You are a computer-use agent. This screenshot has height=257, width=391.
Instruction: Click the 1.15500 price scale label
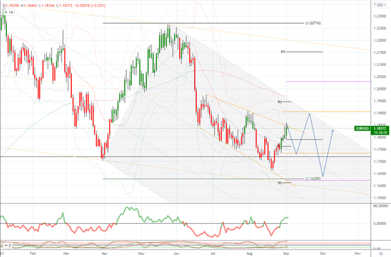click(379, 198)
